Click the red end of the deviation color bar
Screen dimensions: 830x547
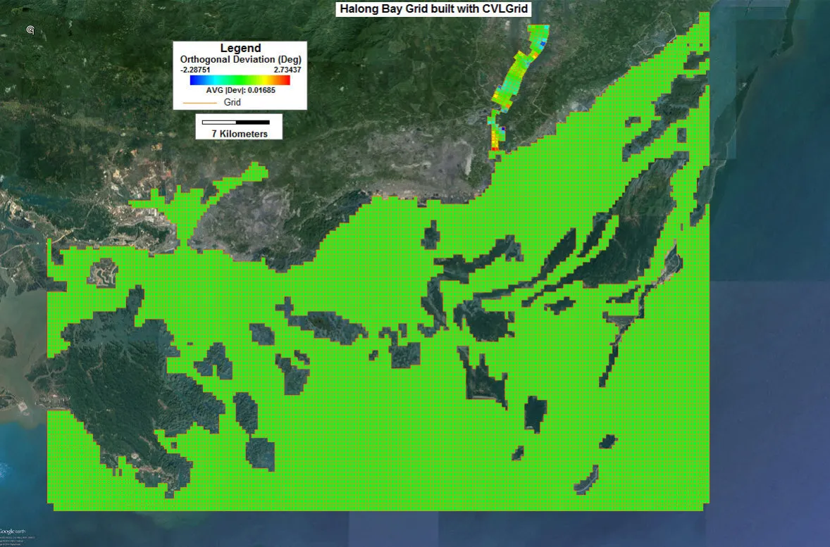285,80
